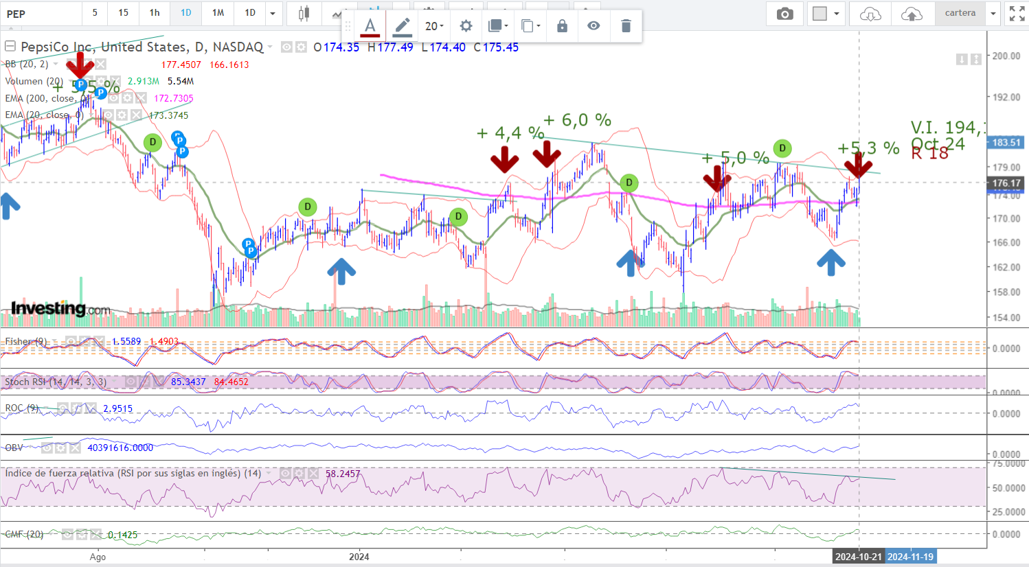Screen dimensions: 1029x567
Task: Change text color with the red A swatch
Action: coord(370,26)
